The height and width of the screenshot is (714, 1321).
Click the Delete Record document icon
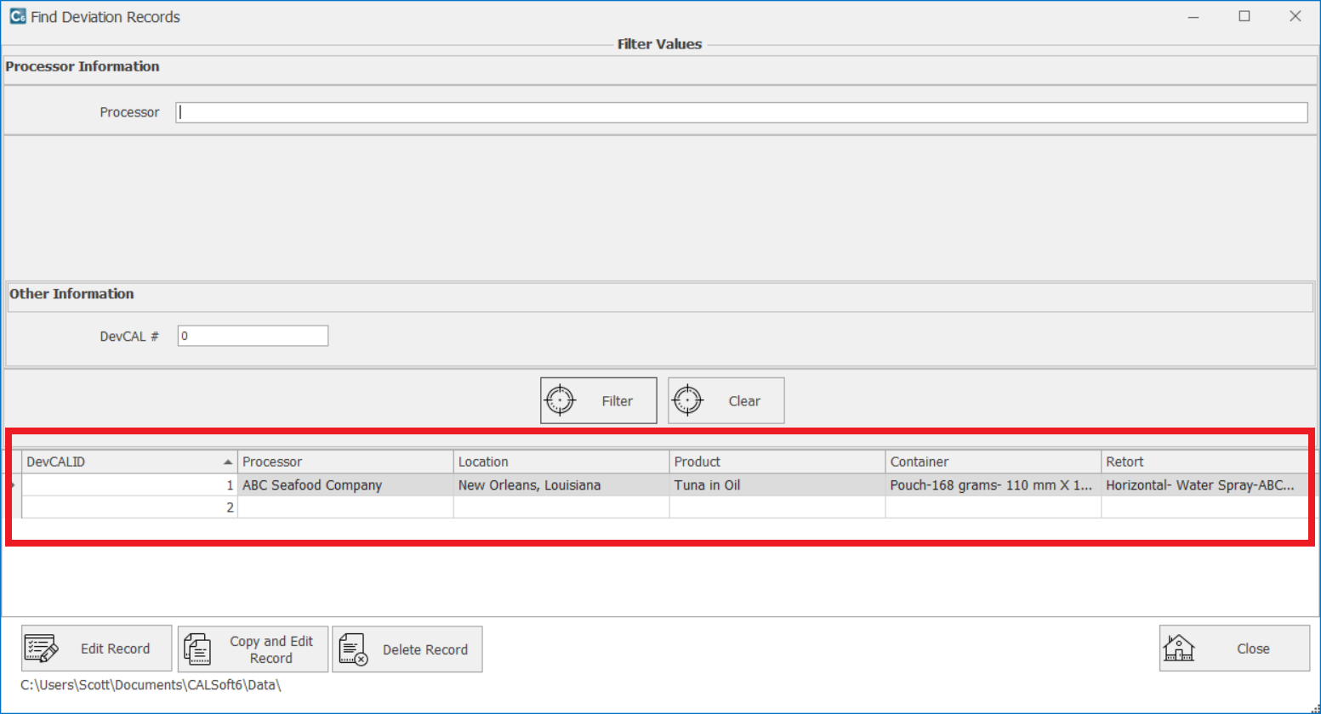coord(353,649)
